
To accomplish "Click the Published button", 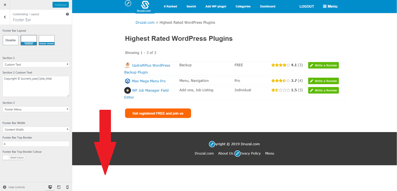I will pos(60,5).
